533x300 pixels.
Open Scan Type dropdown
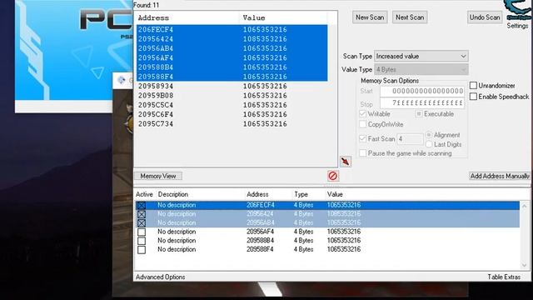[421, 56]
